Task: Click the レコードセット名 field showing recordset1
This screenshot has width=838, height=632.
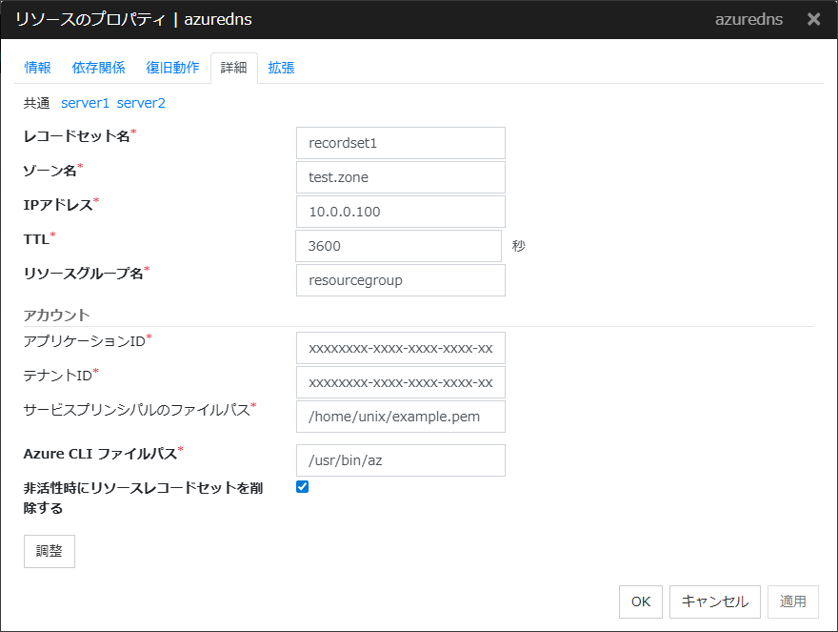Action: (400, 143)
